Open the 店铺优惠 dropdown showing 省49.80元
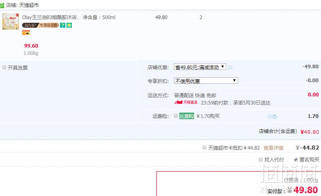This screenshot has height=196, width=321. (200, 67)
